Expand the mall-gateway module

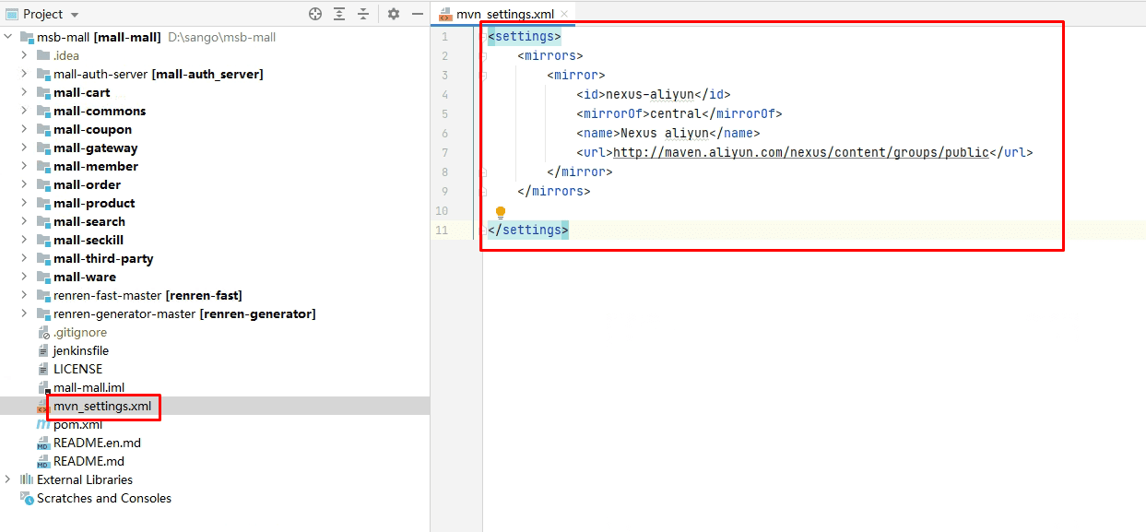(25, 148)
